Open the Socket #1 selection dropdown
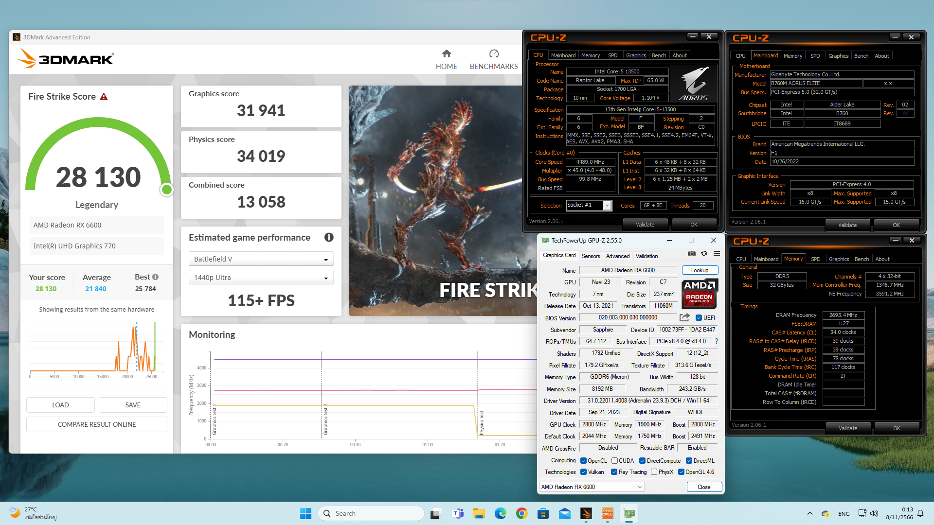This screenshot has width=934, height=525. (x=588, y=205)
